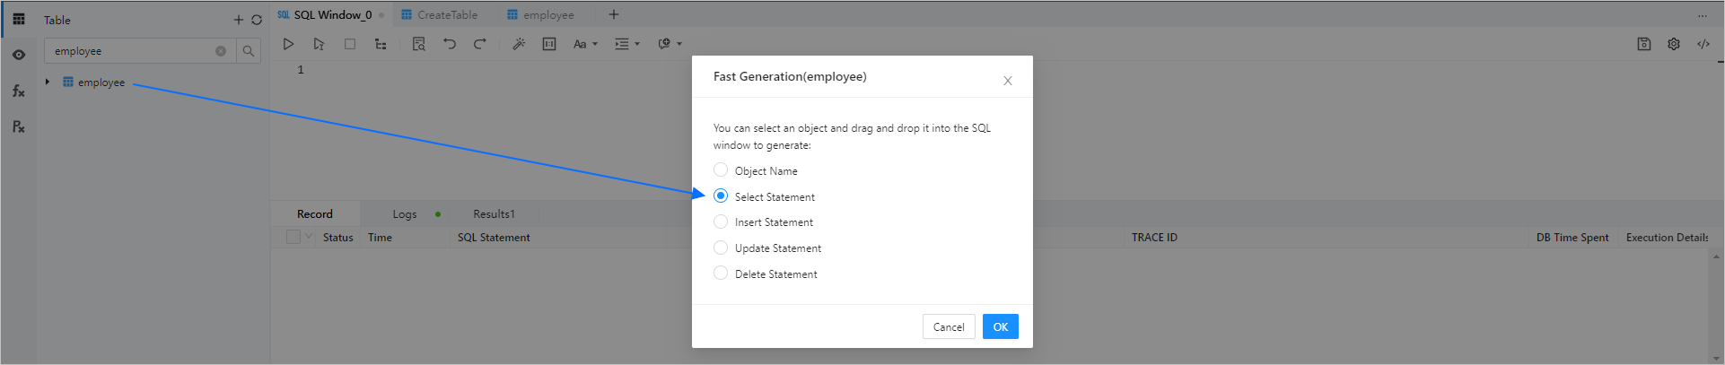Open the Aa text case dropdown
Image resolution: width=1725 pixels, height=365 pixels.
[584, 44]
